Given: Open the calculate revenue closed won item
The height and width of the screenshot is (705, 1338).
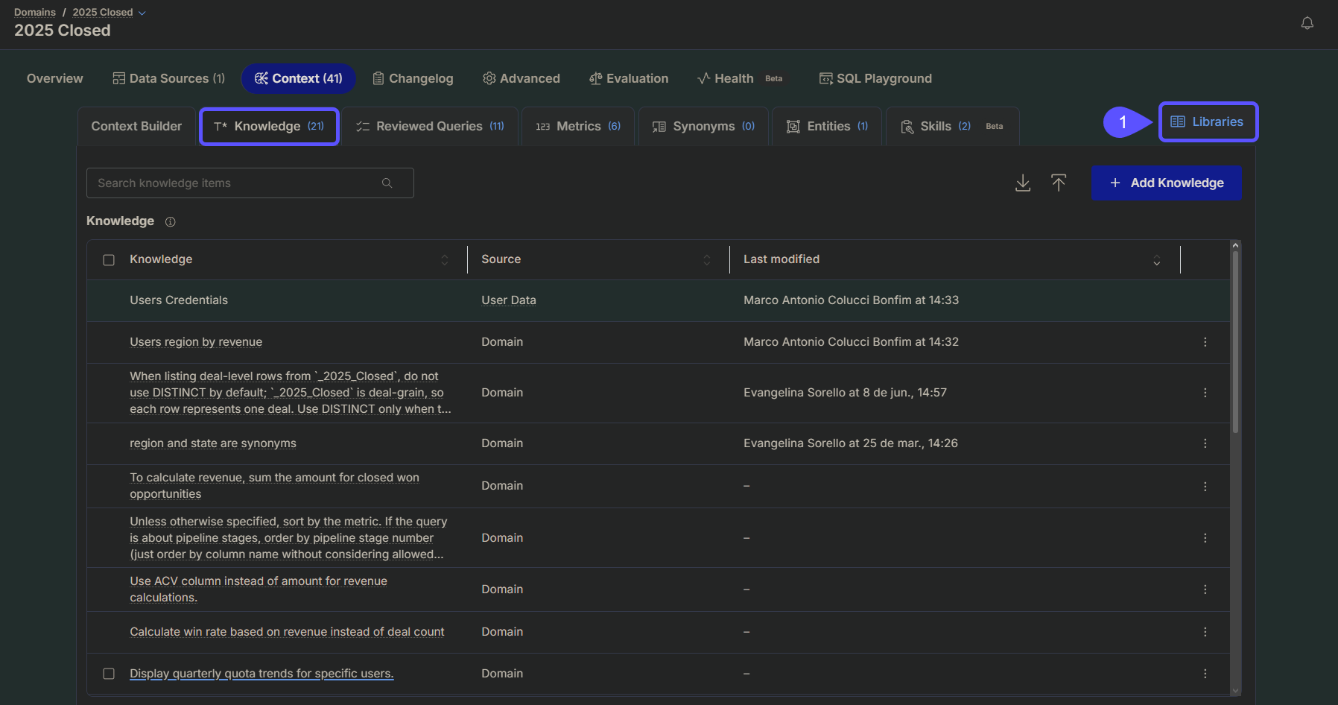Looking at the screenshot, I should pos(274,486).
